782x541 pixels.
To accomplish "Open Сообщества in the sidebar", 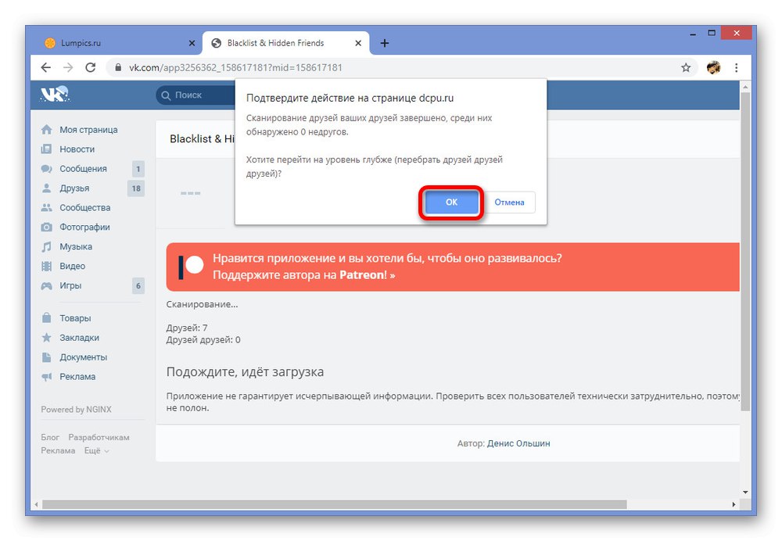I will point(84,207).
